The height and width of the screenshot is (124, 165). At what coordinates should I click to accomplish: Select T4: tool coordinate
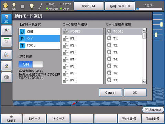coord(124,60)
